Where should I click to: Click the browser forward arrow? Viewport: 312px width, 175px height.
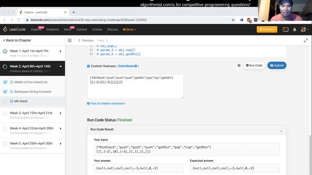pos(12,20)
